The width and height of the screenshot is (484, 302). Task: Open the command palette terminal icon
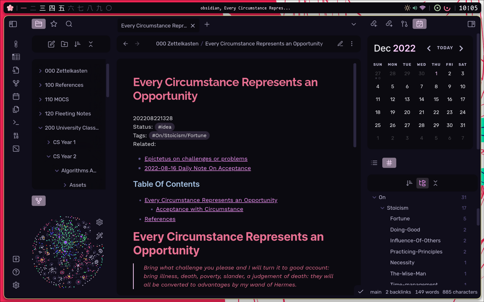(16, 123)
